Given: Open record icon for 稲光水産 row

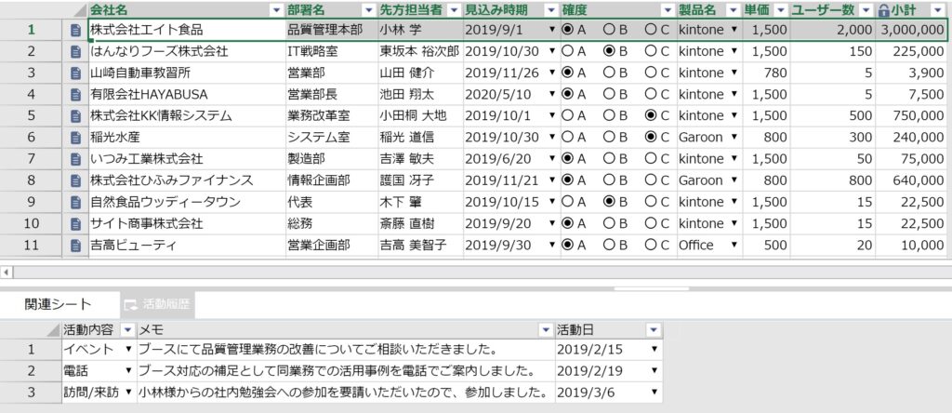Looking at the screenshot, I should (76, 137).
